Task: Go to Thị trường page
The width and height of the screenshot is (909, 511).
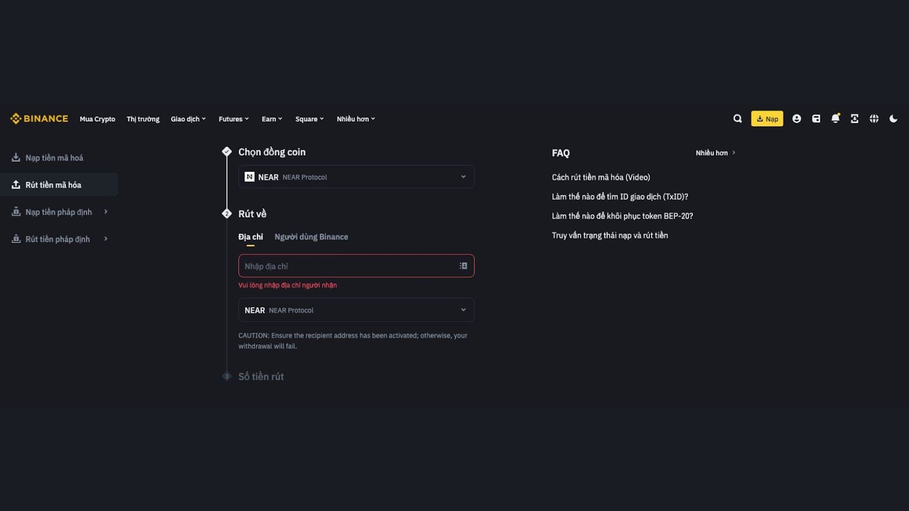Action: click(x=143, y=119)
